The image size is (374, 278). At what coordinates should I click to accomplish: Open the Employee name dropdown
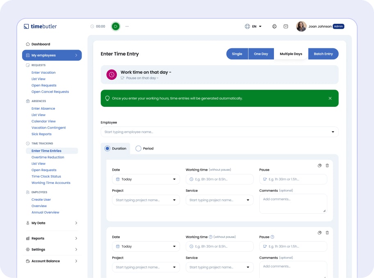(x=219, y=132)
